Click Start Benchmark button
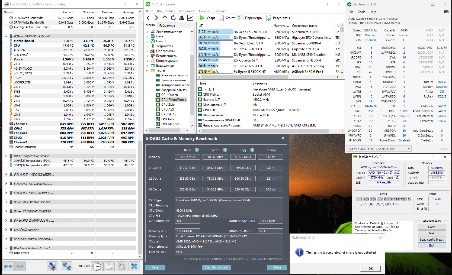The height and width of the screenshot is (275, 452). (x=216, y=267)
